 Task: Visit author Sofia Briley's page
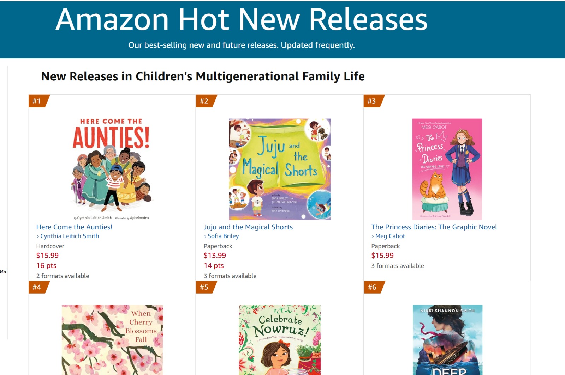223,236
